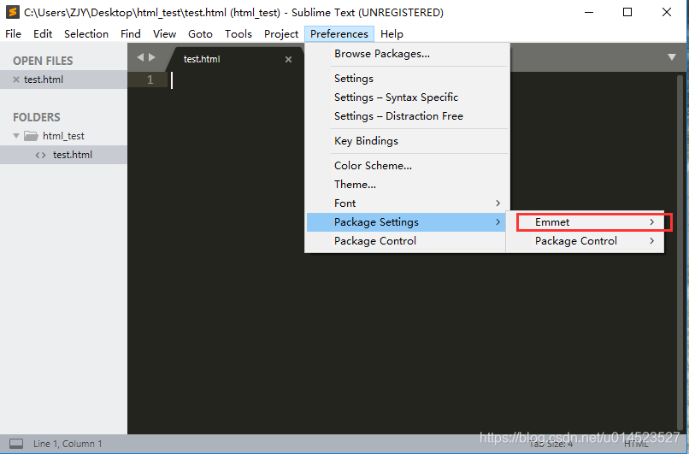Open the Help menu

(392, 34)
